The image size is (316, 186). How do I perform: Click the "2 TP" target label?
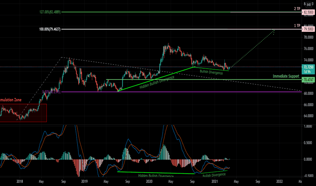[297, 9]
